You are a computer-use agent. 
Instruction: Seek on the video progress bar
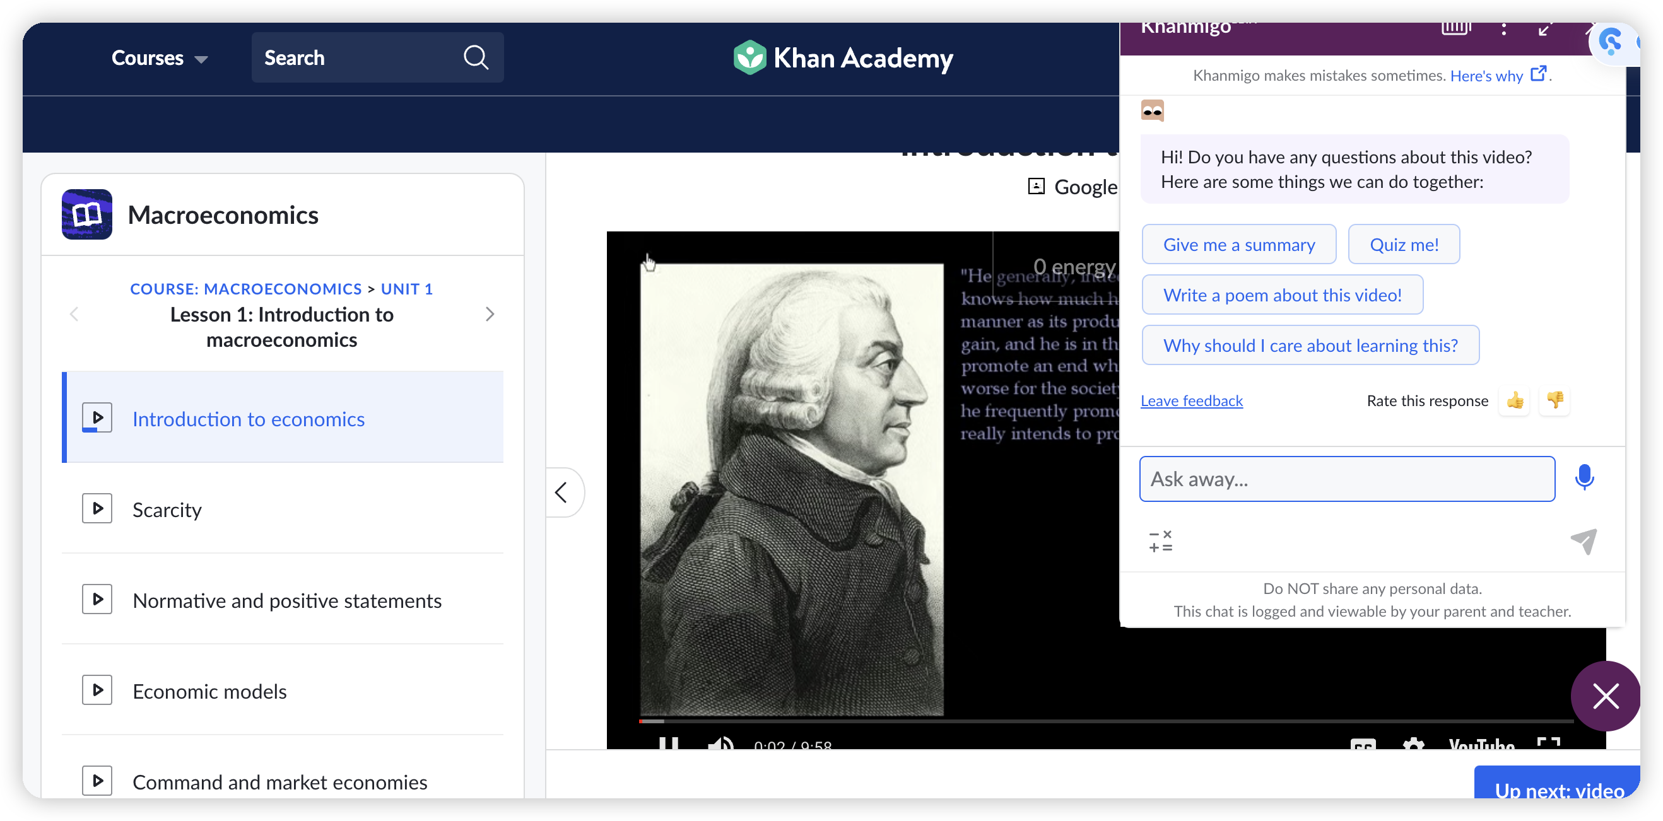pos(1106,720)
